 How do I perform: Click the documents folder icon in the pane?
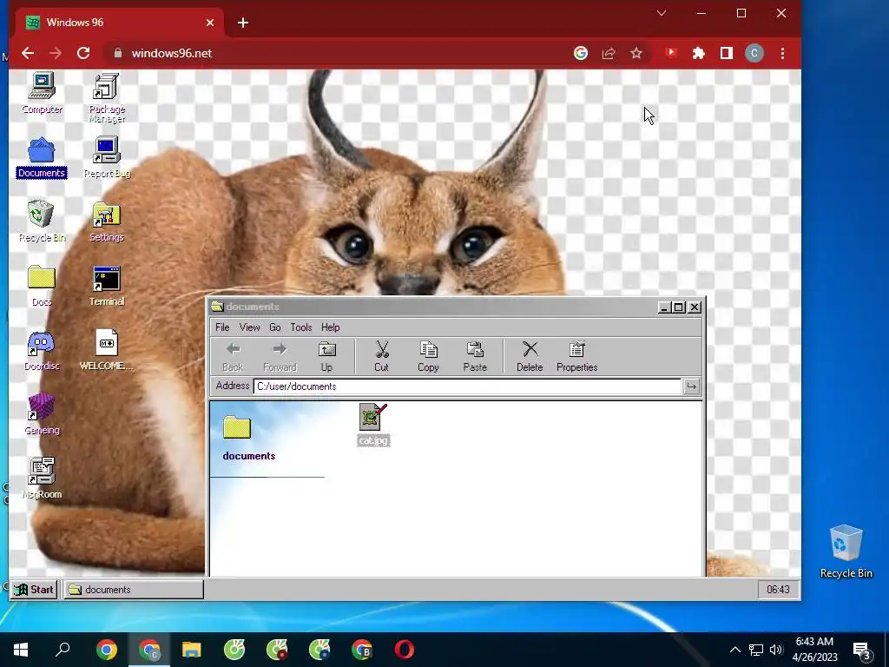[236, 427]
